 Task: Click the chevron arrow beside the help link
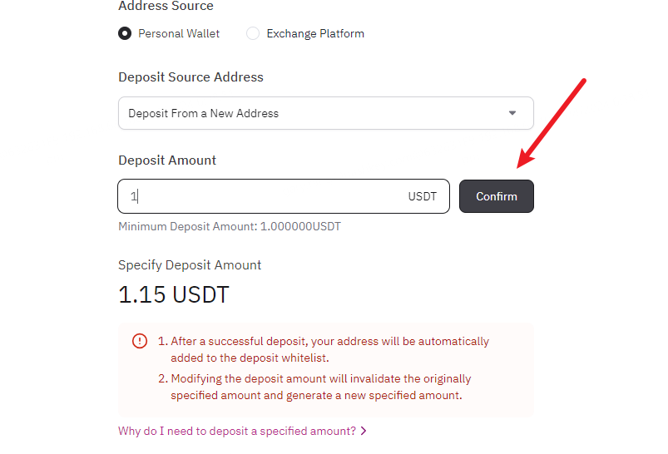point(364,431)
